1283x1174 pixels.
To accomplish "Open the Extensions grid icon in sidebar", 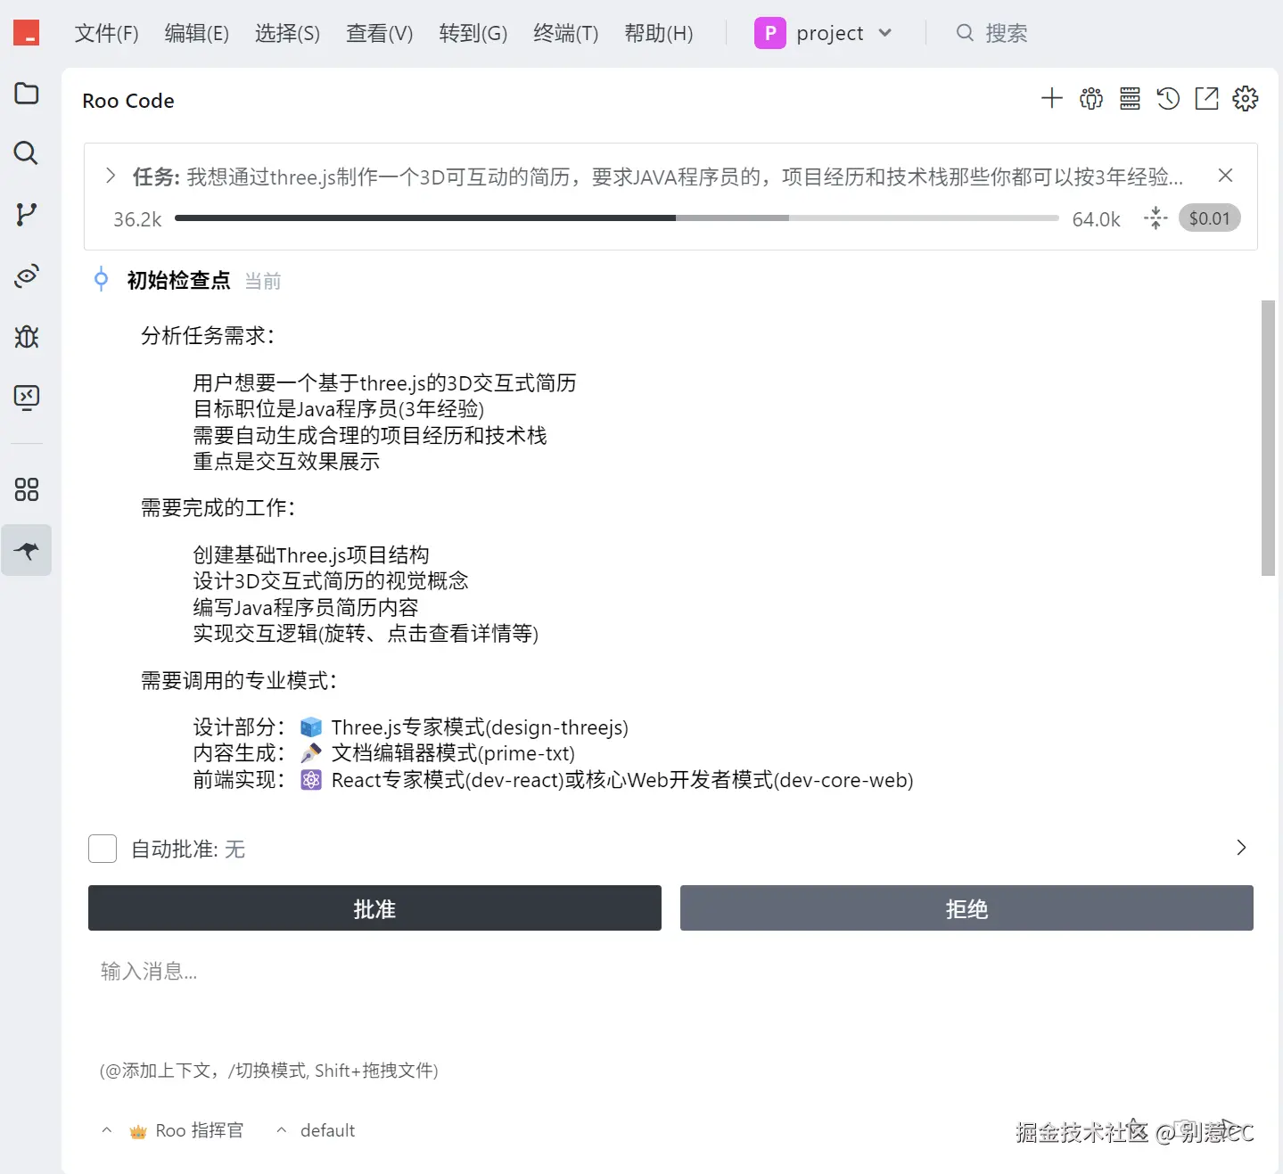I will coord(27,489).
